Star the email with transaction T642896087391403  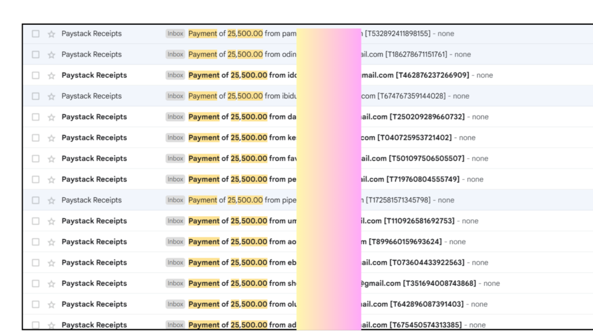pos(51,304)
